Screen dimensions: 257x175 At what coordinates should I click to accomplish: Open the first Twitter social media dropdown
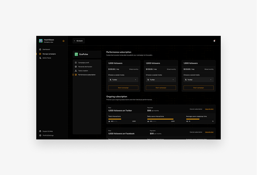point(123,80)
